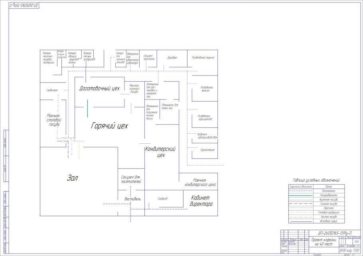The image size is (363, 256).
Task: Select the 'Кондитерский цех' room text
Action: pos(160,152)
